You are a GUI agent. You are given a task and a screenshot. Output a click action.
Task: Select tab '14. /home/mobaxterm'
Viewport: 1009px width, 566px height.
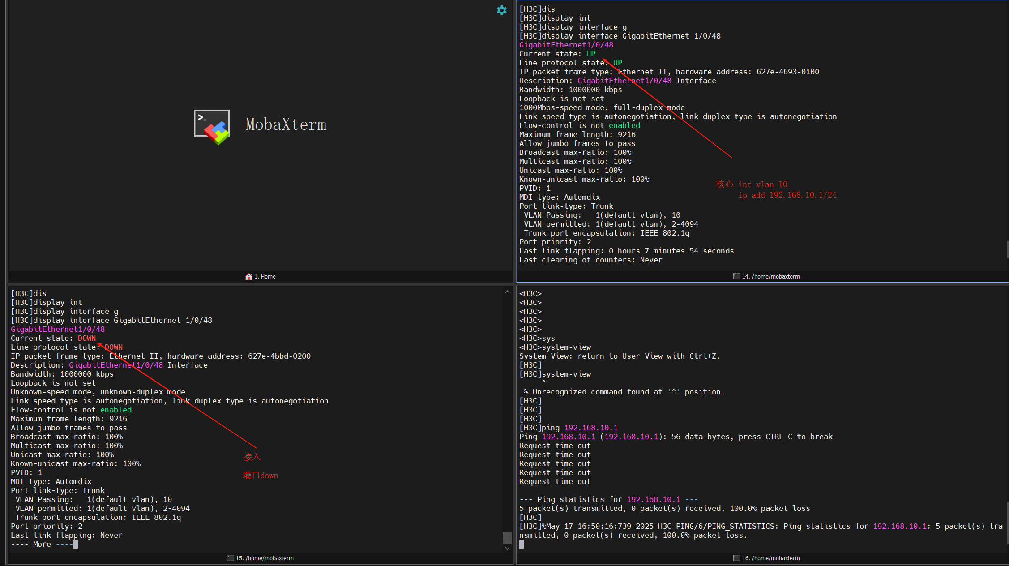[770, 277]
